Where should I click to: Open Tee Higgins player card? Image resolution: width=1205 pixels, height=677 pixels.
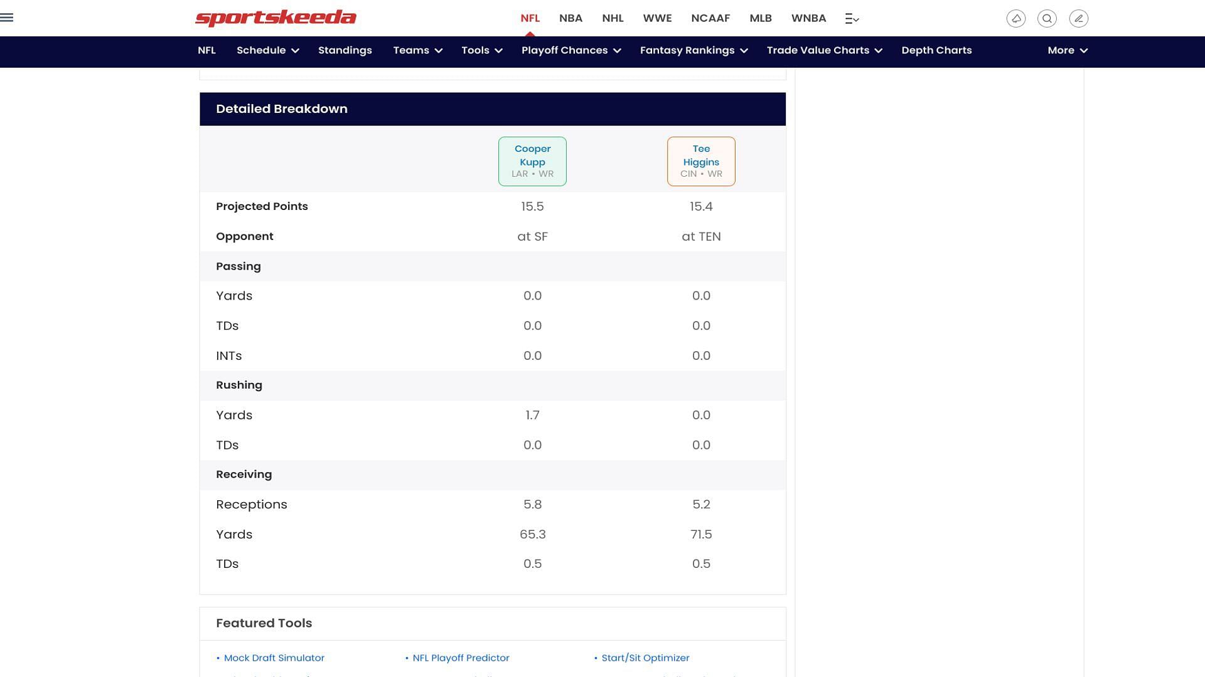[x=701, y=161]
